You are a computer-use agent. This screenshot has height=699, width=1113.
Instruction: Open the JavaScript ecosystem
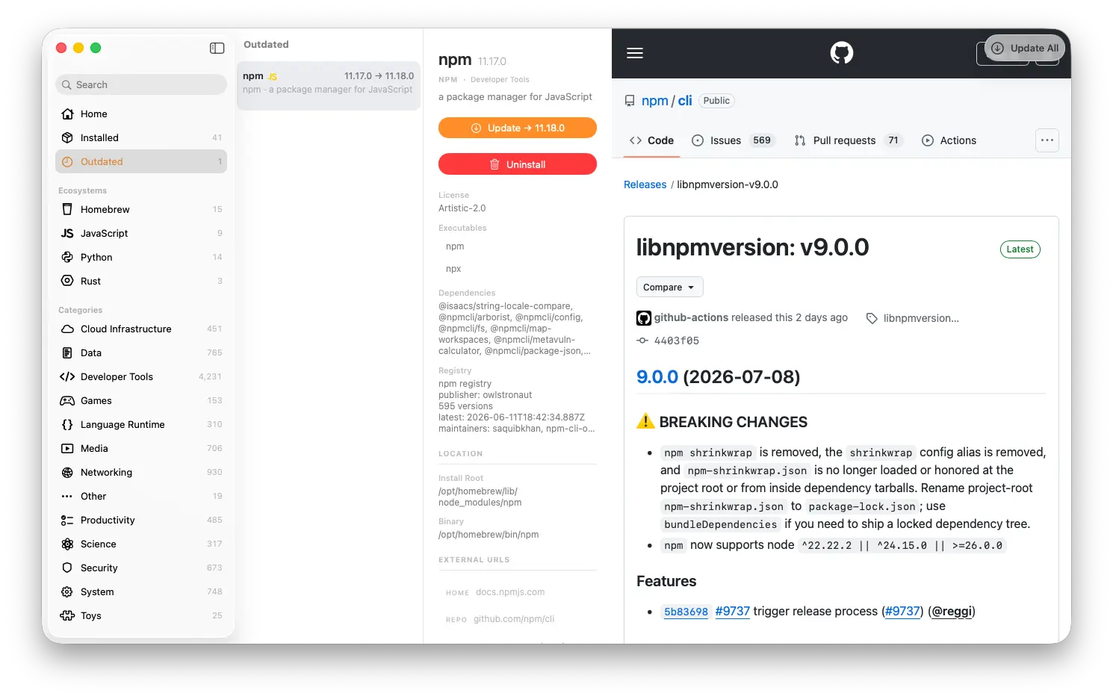click(x=141, y=233)
